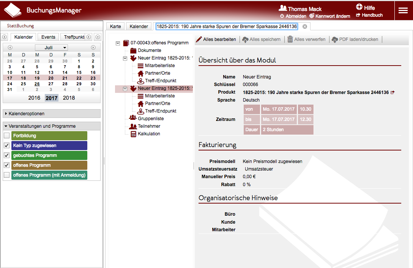Click the Hilfe lifebuoy icon
Screen dimensions: 413x268
click(x=359, y=7)
